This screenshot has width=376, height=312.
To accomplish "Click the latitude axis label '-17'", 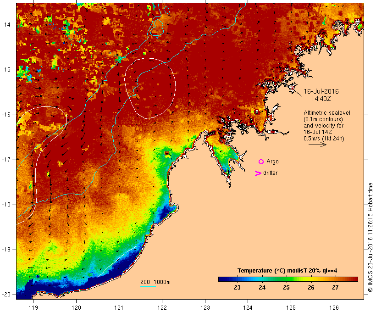I will [6, 160].
